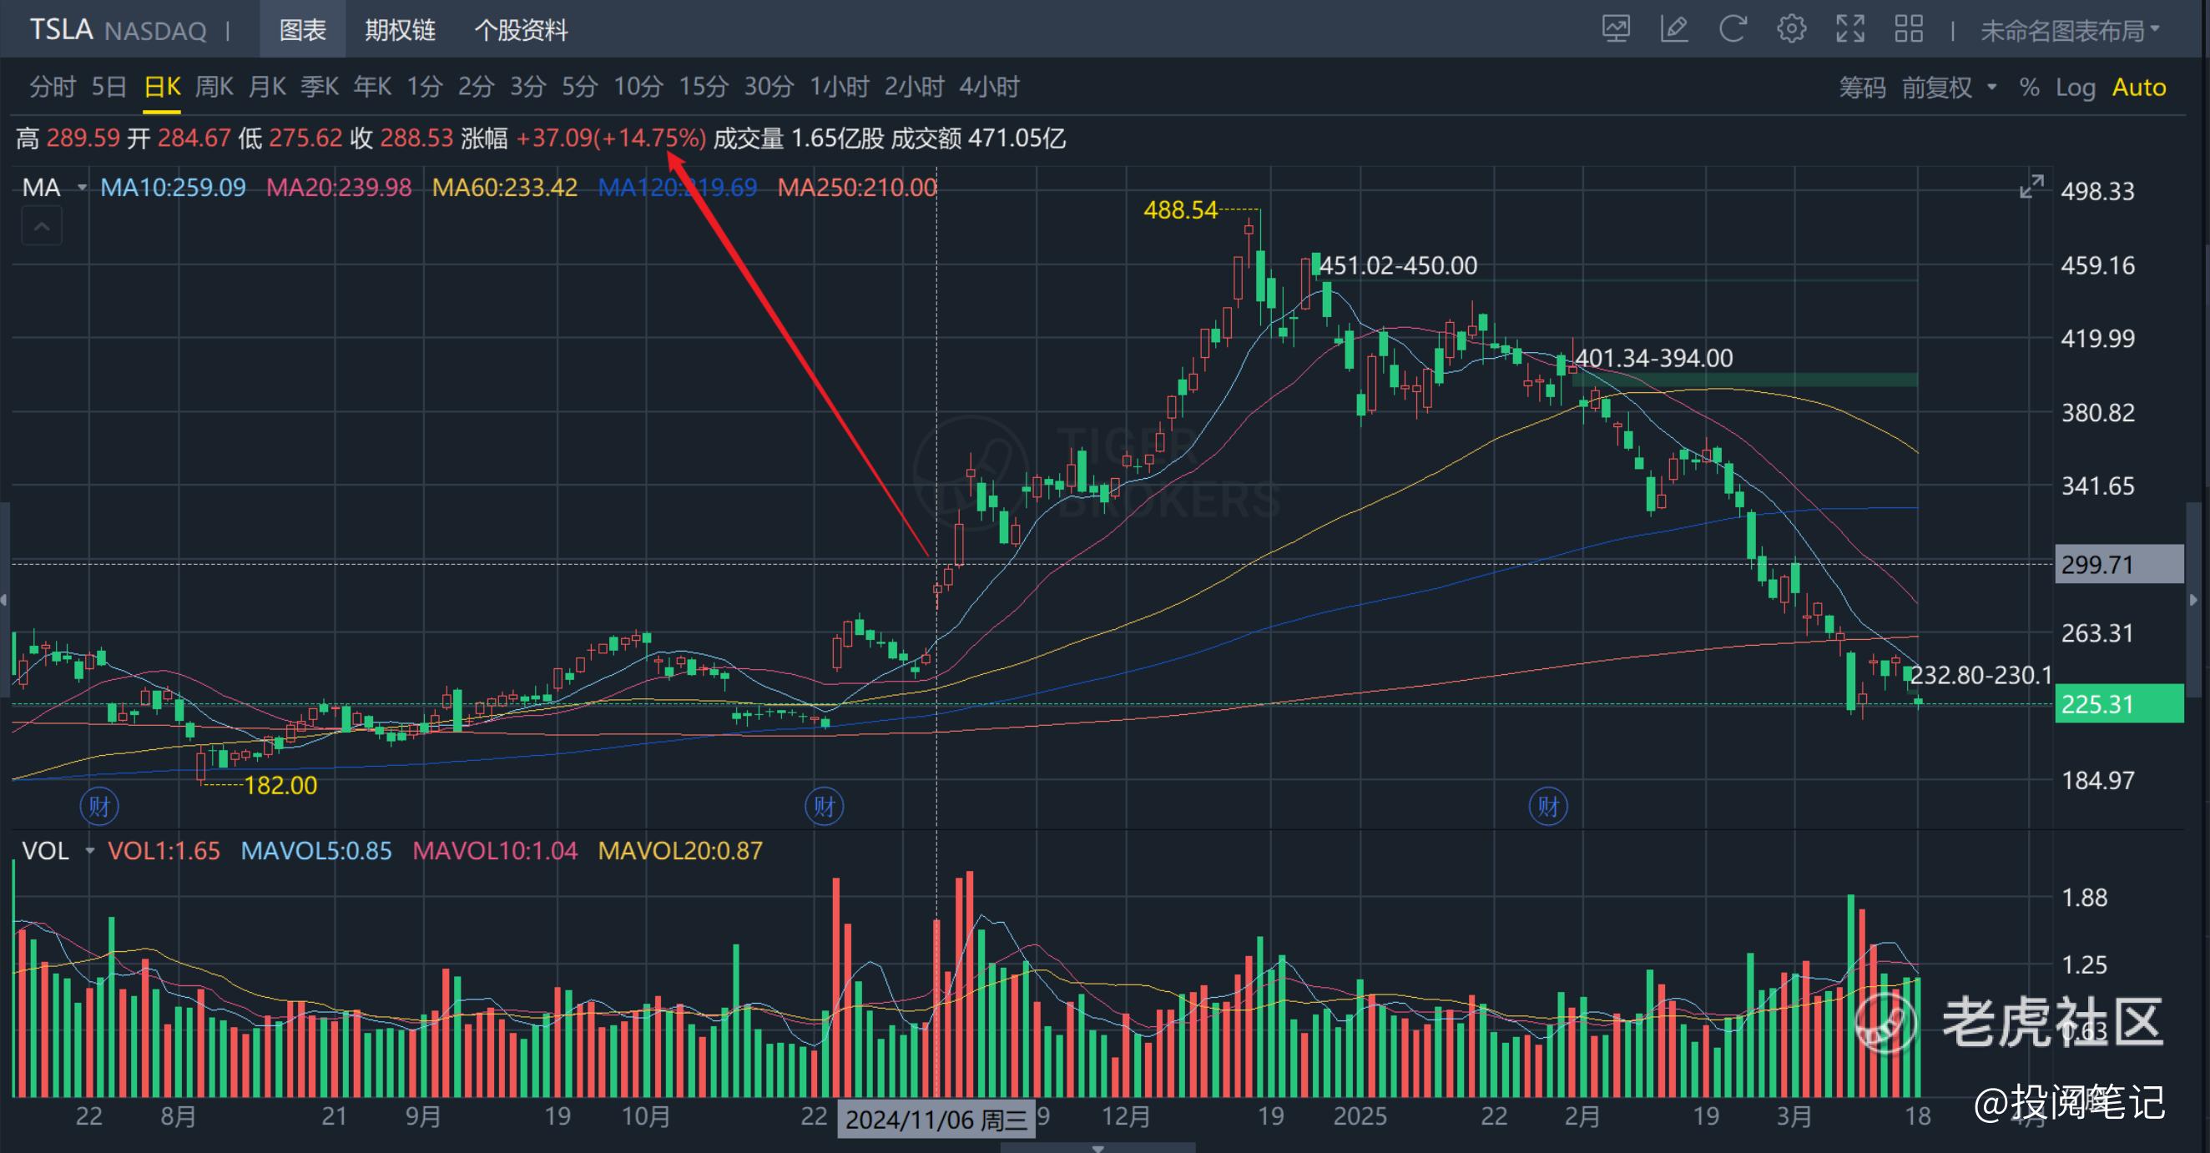The height and width of the screenshot is (1153, 2210).
Task: Click the 筹码 button
Action: click(1862, 88)
